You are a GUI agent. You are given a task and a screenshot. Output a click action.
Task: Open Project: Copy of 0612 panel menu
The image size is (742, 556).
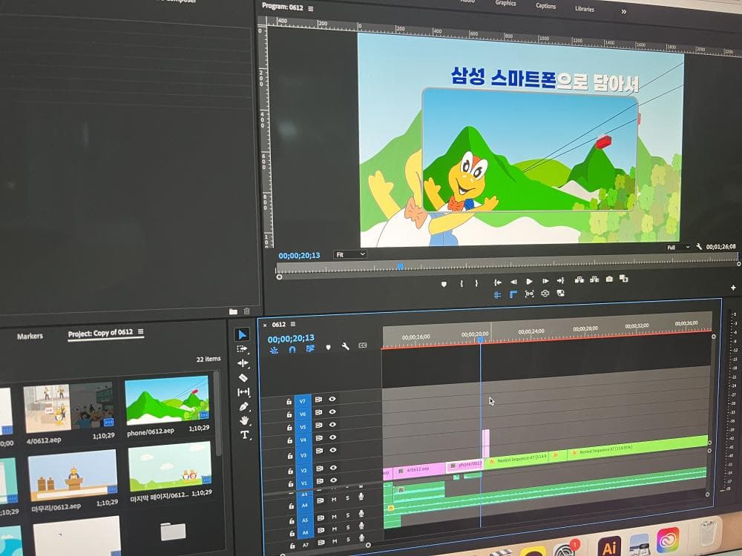[x=140, y=331]
